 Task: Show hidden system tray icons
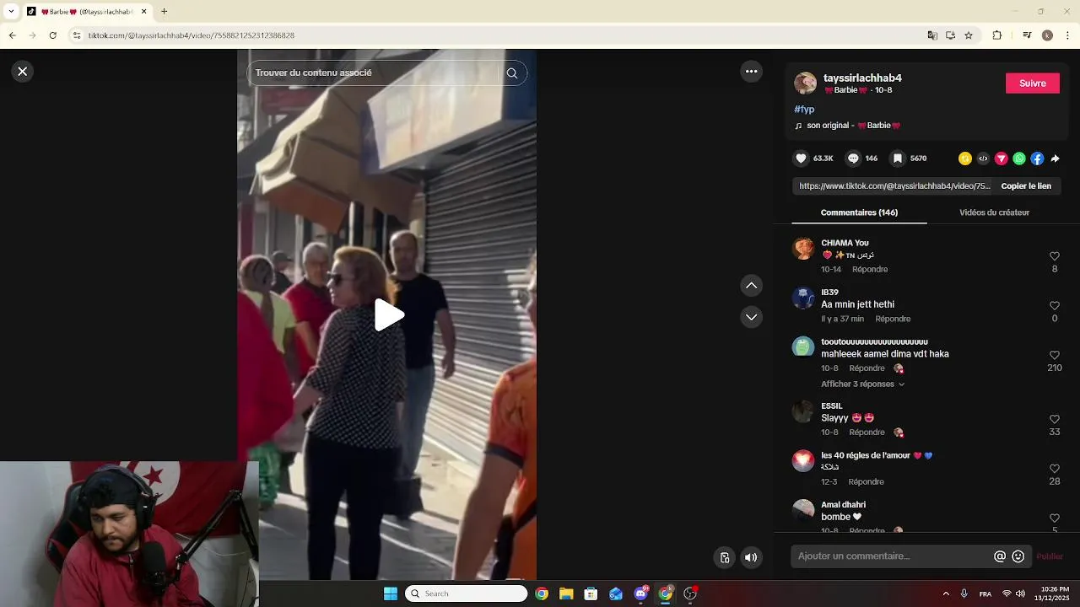(x=946, y=594)
